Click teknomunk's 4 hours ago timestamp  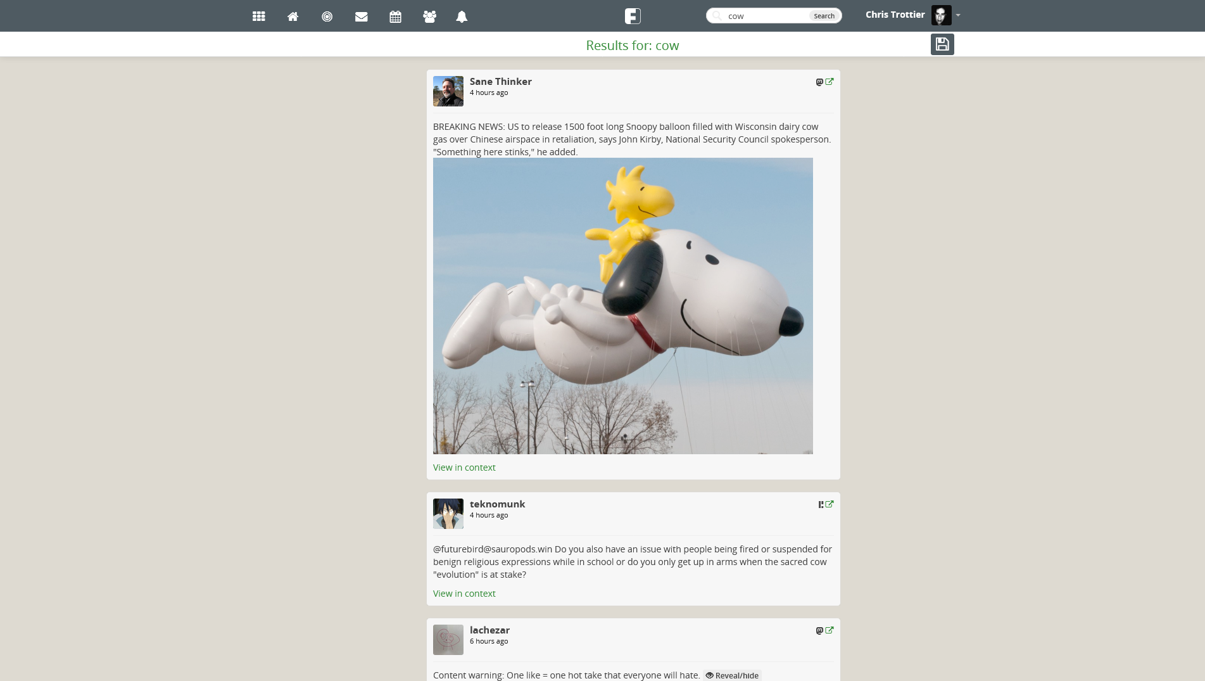(x=489, y=515)
